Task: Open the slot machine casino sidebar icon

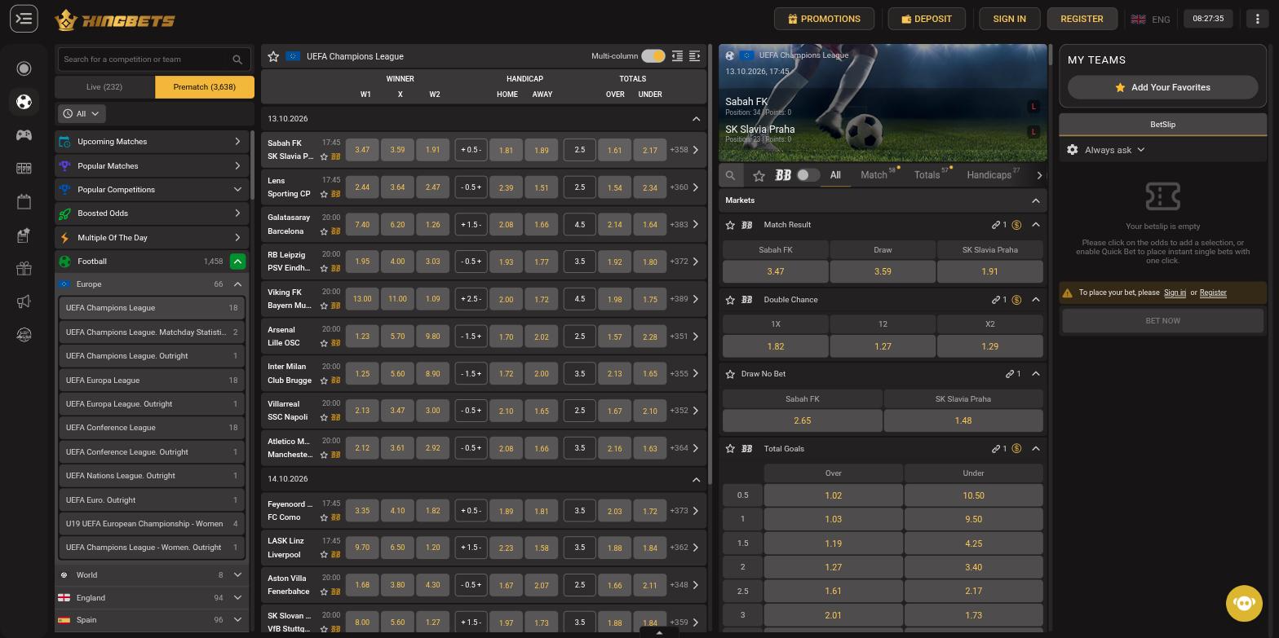Action: (24, 168)
